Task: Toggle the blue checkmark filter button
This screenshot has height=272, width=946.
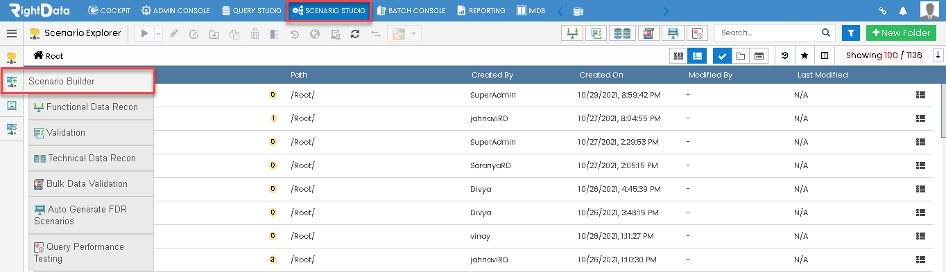Action: (722, 55)
